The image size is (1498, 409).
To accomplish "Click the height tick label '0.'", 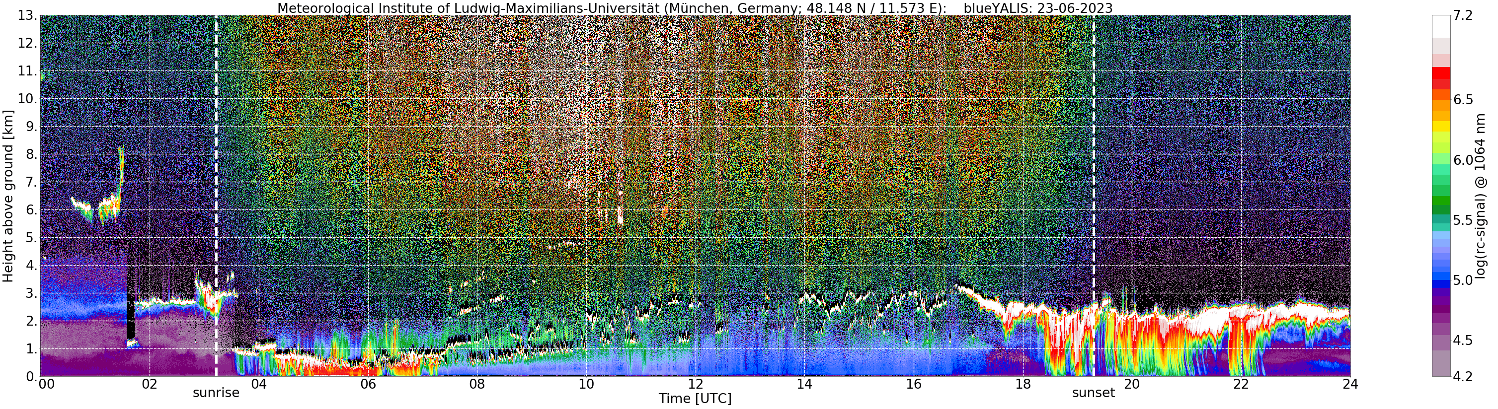I will (x=31, y=376).
